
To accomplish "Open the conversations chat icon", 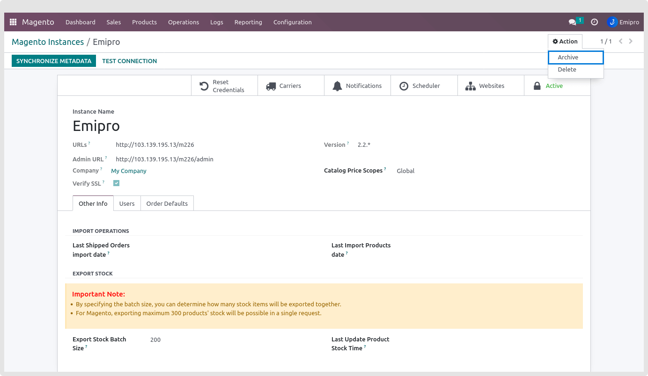I will pyautogui.click(x=572, y=22).
